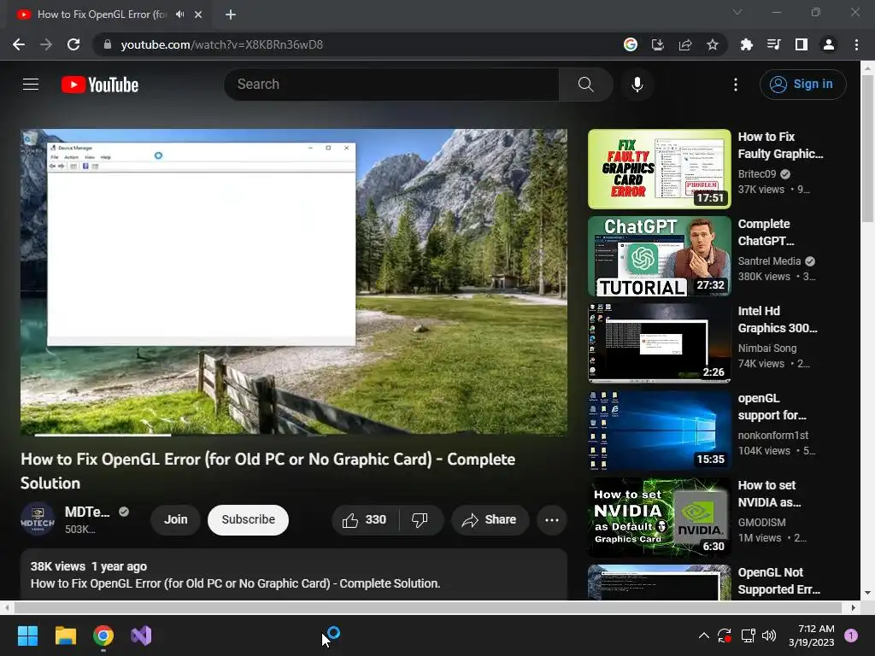Screen dimensions: 875x656
Task: Go back with the browser back arrow
Action: [19, 44]
